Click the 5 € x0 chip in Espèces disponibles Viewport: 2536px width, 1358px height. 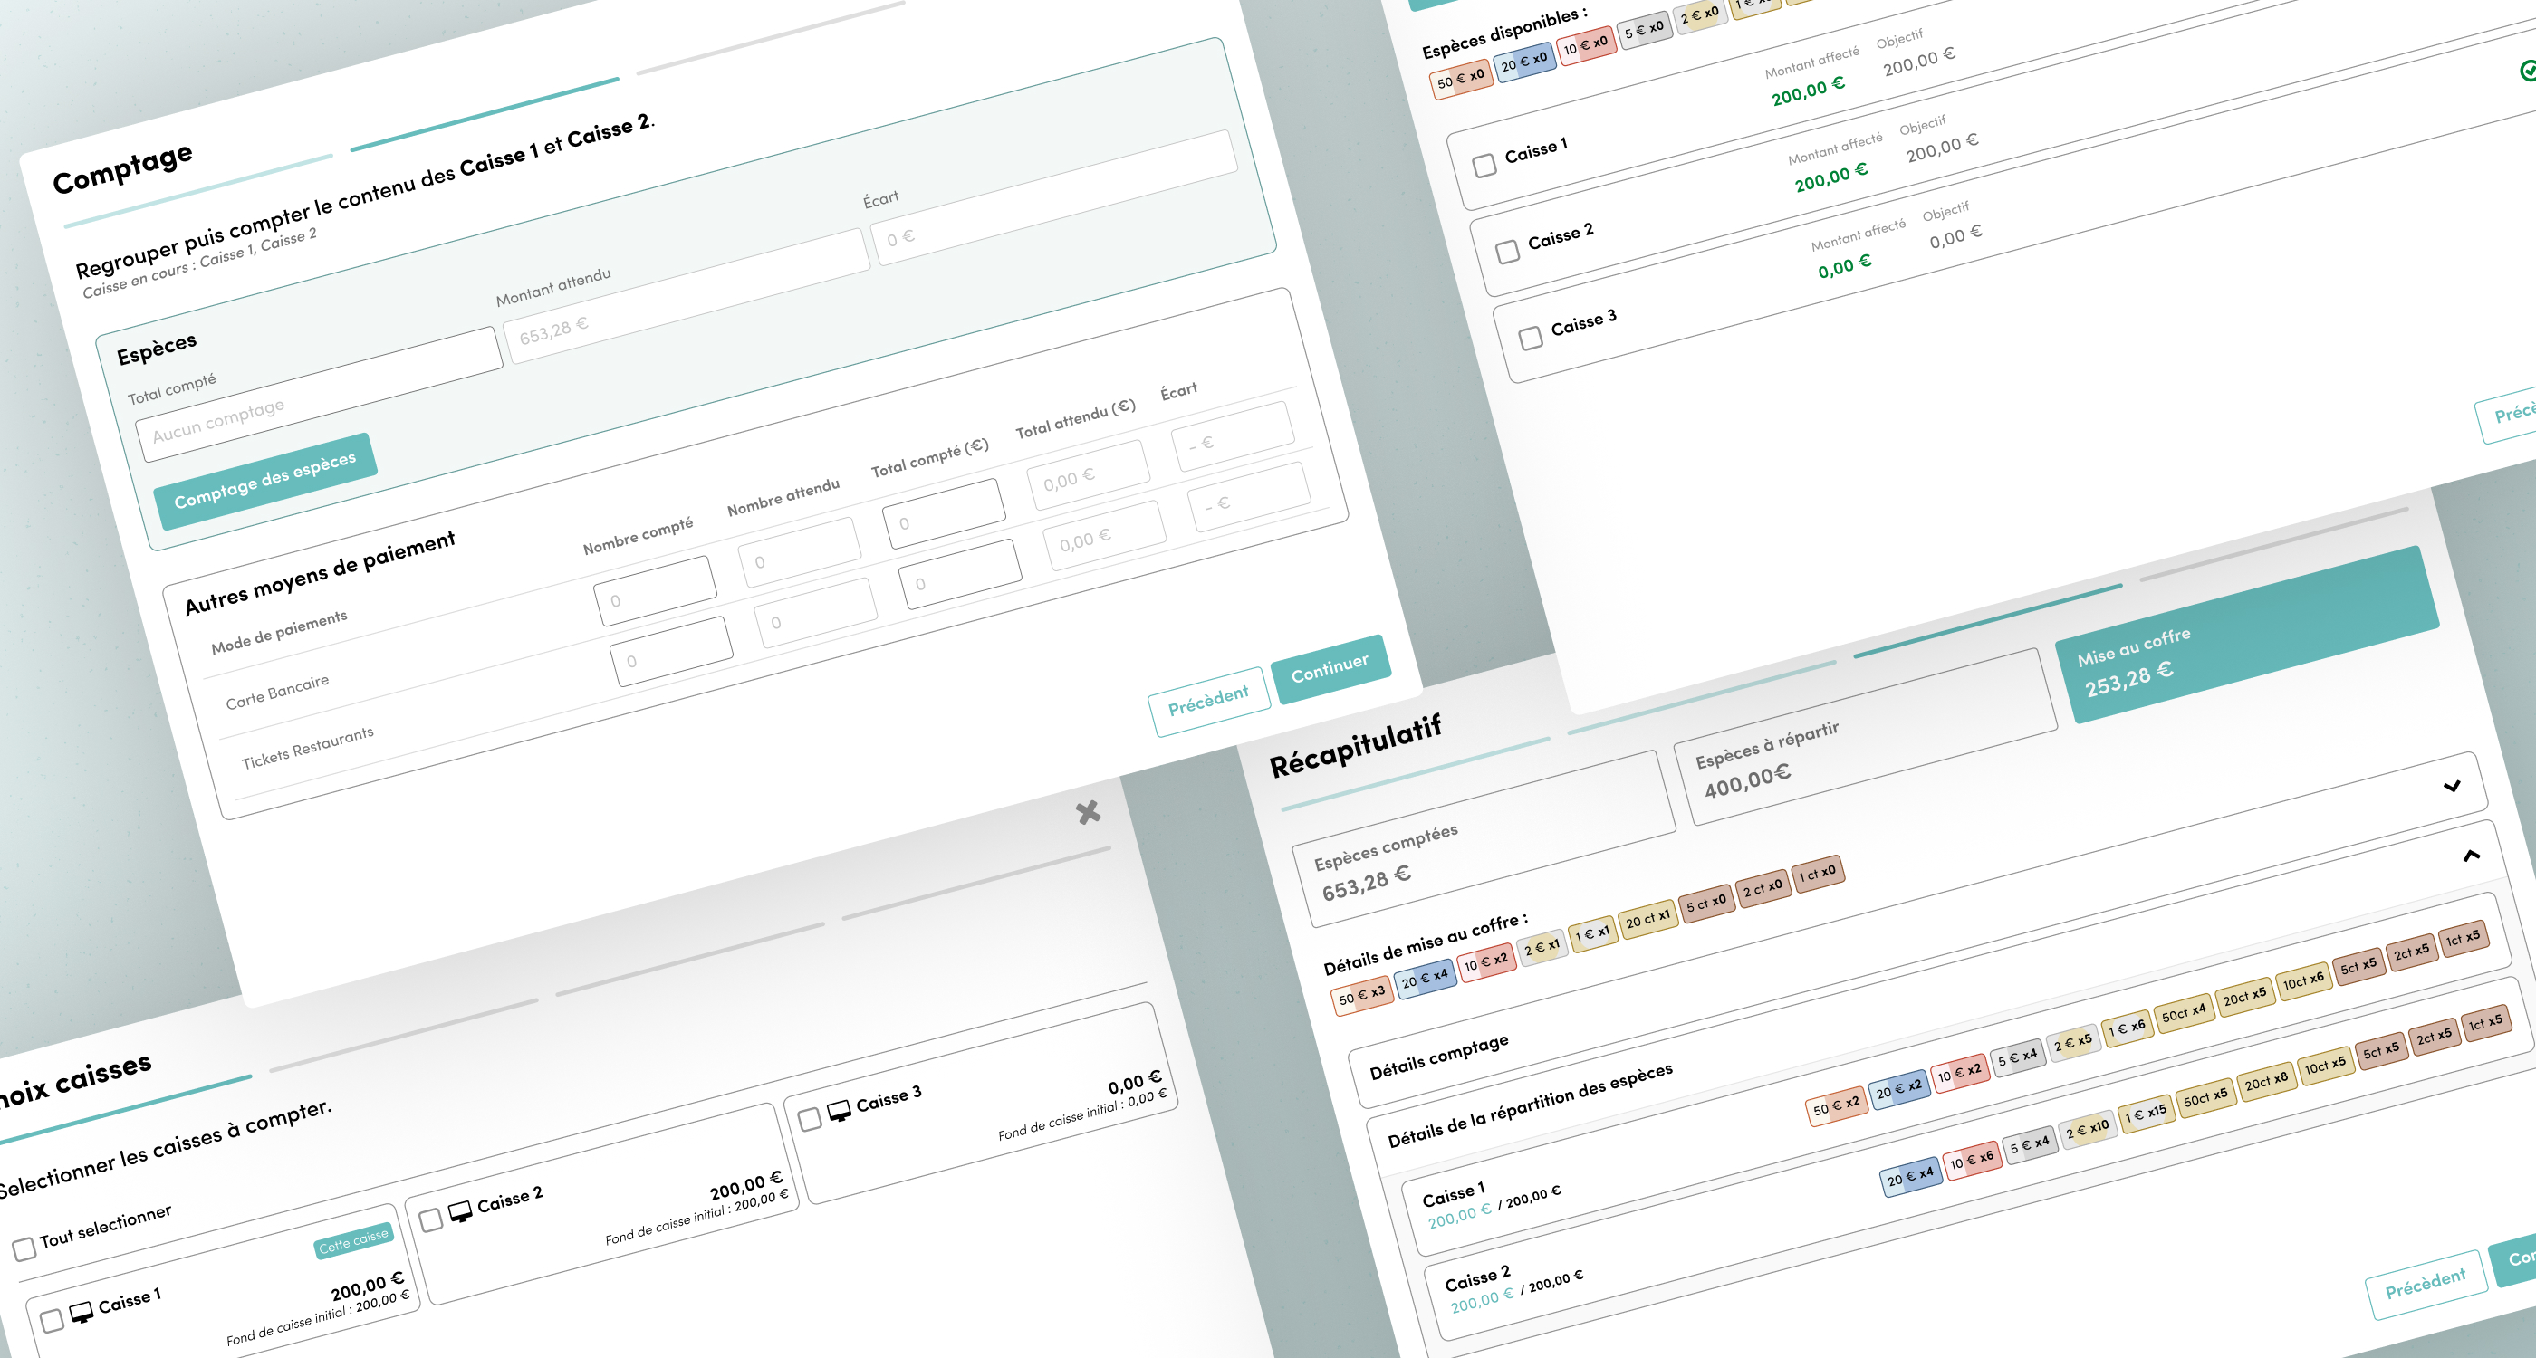coord(1644,29)
